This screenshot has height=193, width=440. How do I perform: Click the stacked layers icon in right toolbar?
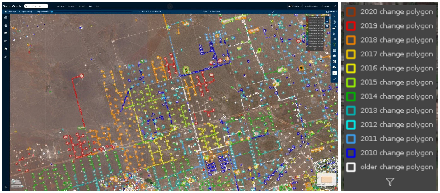334,56
